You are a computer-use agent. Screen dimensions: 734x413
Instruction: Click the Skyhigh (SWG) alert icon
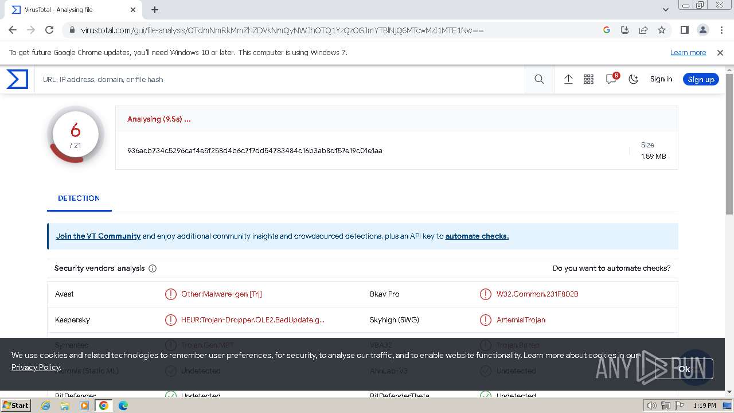[486, 320]
